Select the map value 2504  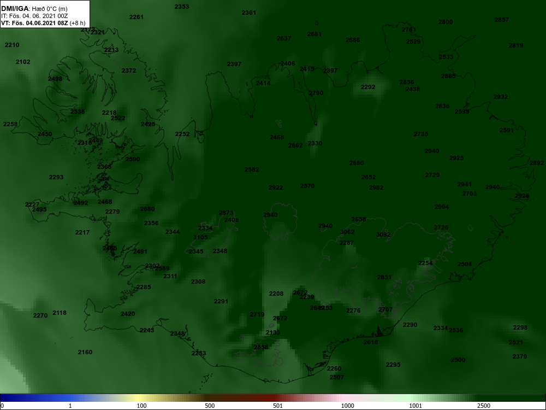(465, 264)
